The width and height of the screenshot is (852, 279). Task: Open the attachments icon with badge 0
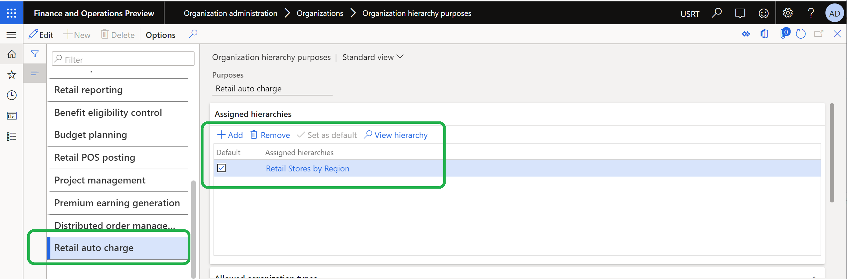(785, 33)
